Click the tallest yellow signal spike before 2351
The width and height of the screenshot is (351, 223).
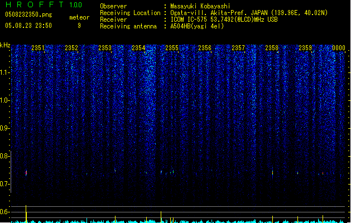click(x=26, y=214)
